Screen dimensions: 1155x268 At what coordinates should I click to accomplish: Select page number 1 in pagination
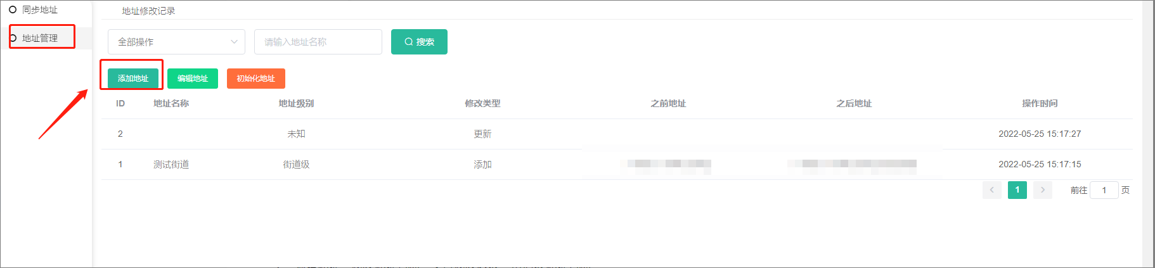click(x=1017, y=190)
